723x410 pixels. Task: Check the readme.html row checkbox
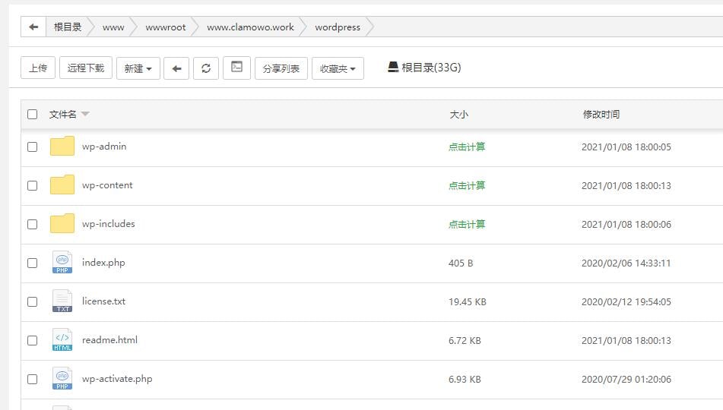32,340
